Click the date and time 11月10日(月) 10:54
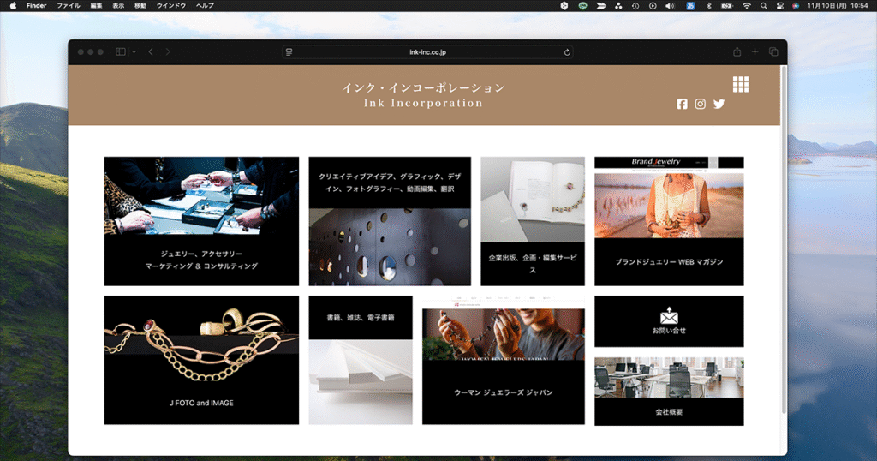Screen dimensions: 877x461 tap(838, 6)
